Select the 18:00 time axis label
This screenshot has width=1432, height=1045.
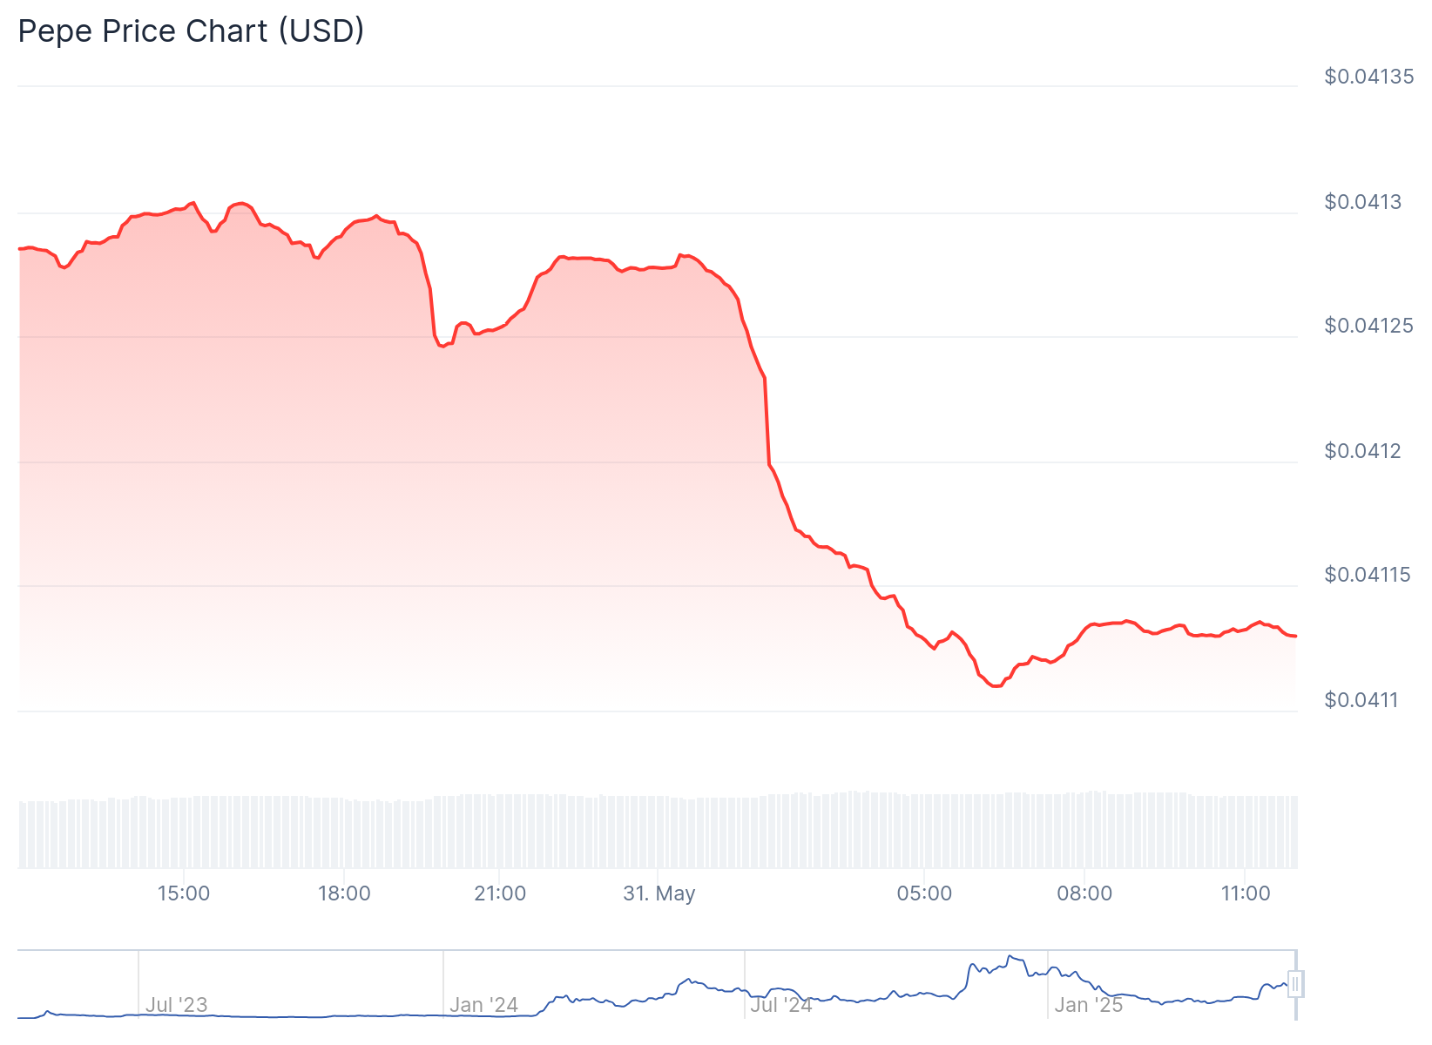[x=344, y=893]
